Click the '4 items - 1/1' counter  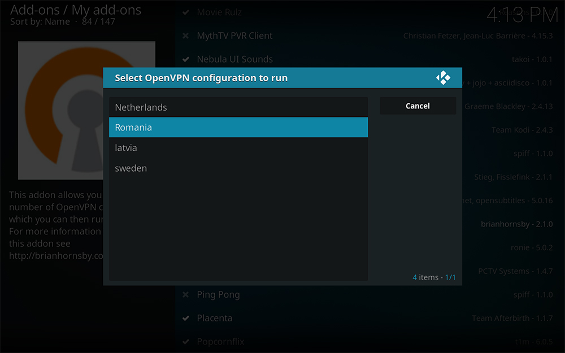[x=434, y=277]
